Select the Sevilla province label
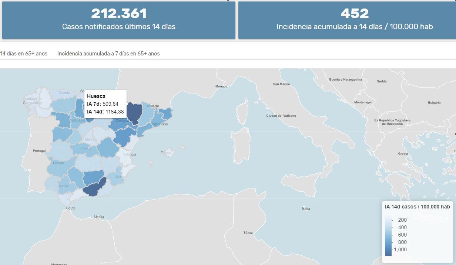The image size is (456, 265). pos(63,186)
